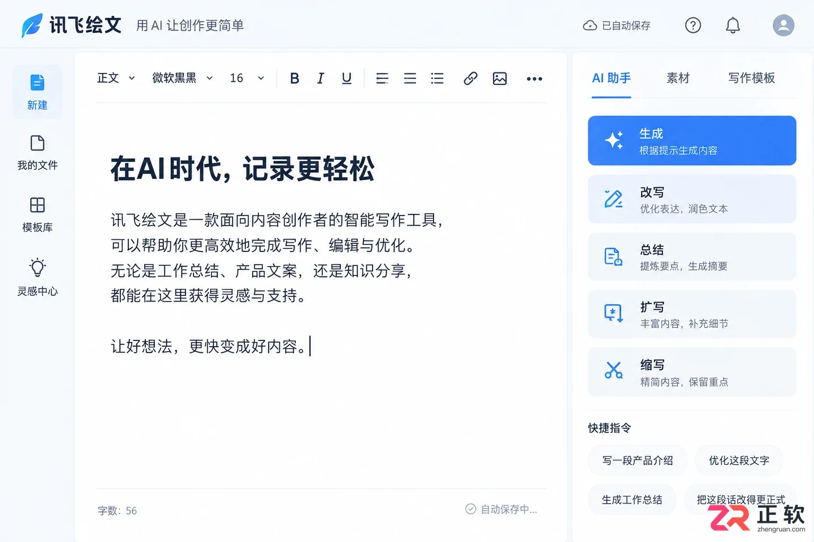Viewport: 814px width, 542px height.
Task: Open the 微软黑黑 font dropdown
Action: coord(183,78)
